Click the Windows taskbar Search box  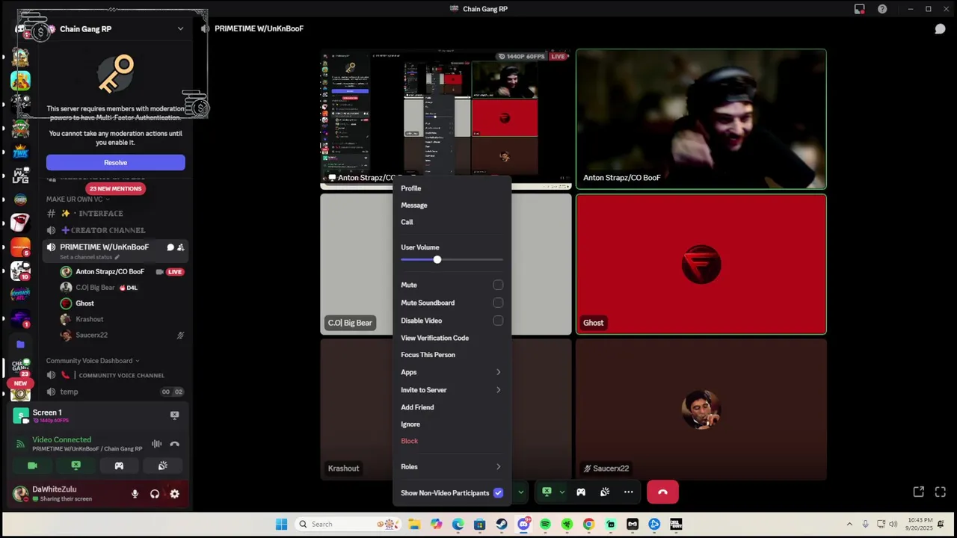(x=348, y=525)
